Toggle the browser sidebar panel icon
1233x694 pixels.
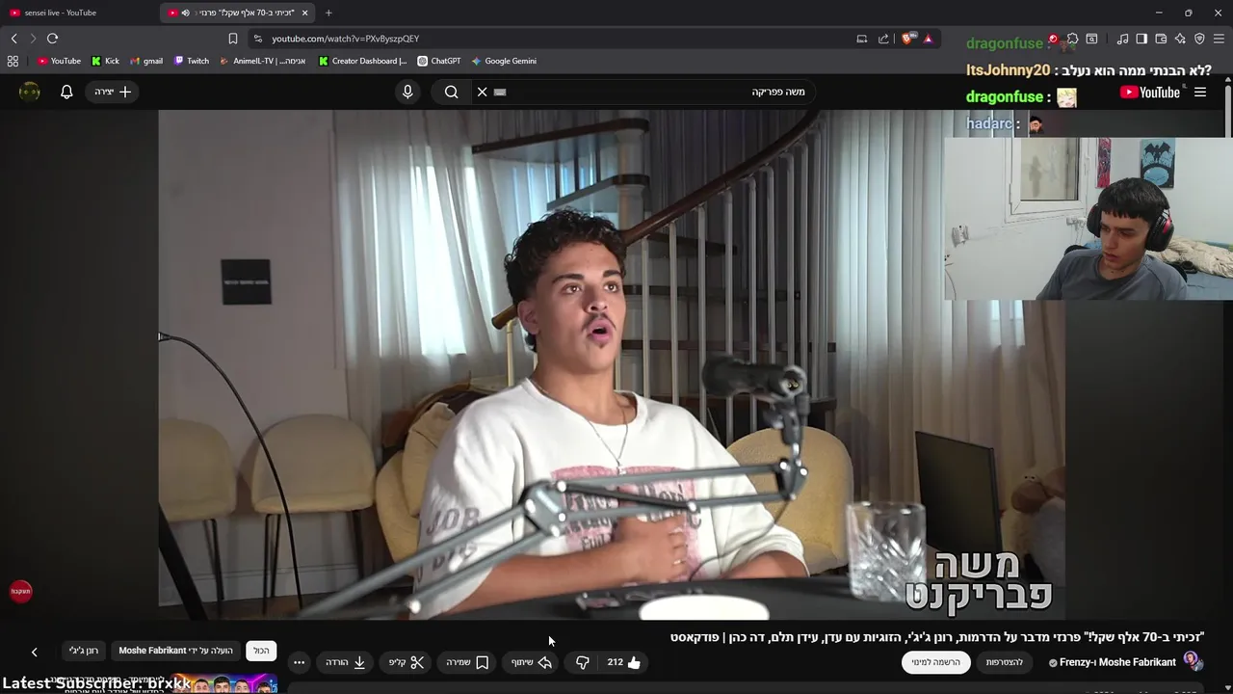tap(1141, 39)
